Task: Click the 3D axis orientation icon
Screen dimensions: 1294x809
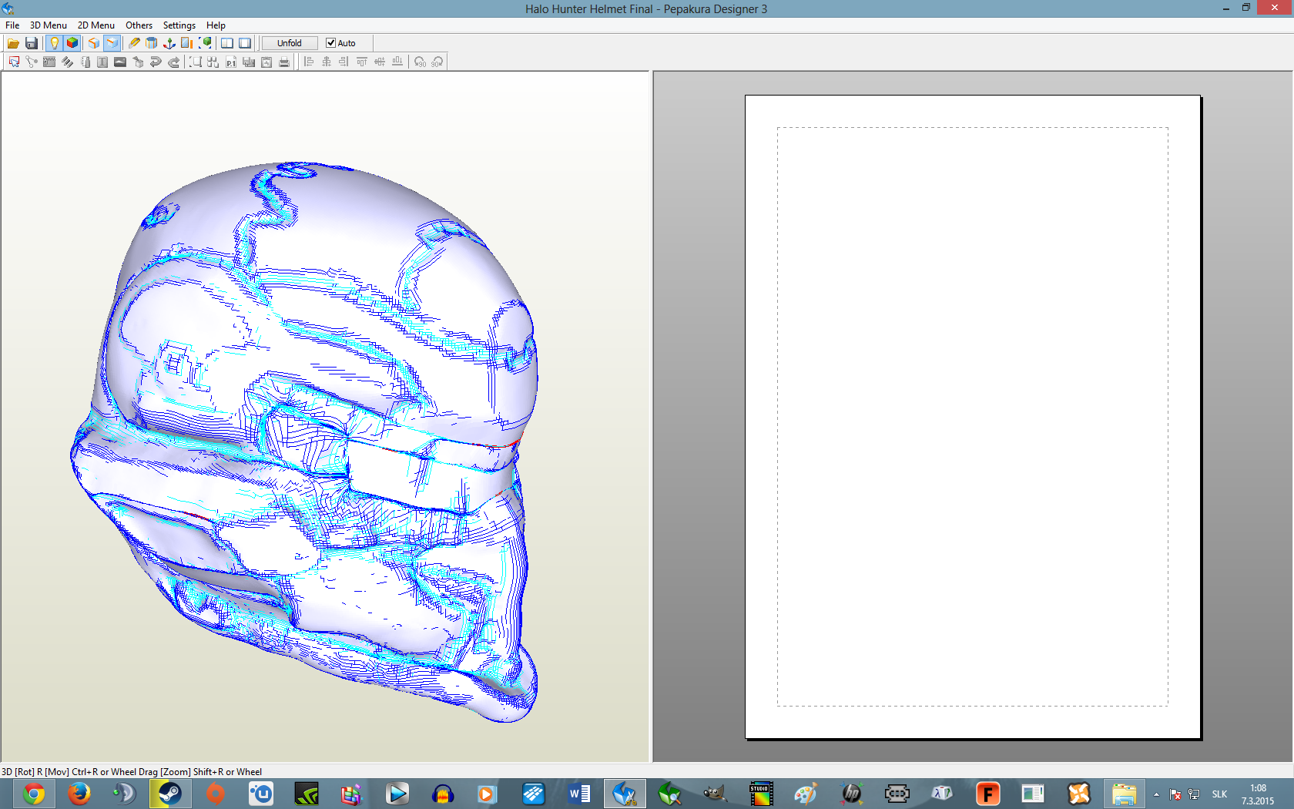Action: (169, 43)
